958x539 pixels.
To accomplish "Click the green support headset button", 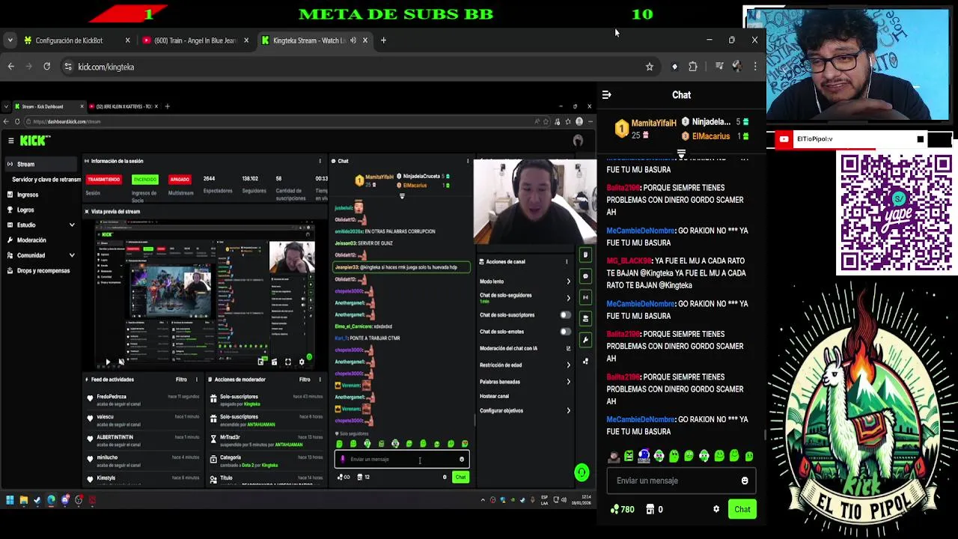I will coord(582,472).
